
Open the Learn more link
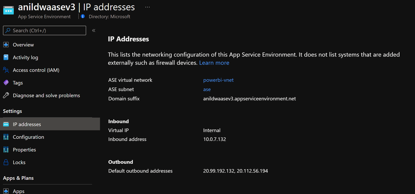click(214, 63)
